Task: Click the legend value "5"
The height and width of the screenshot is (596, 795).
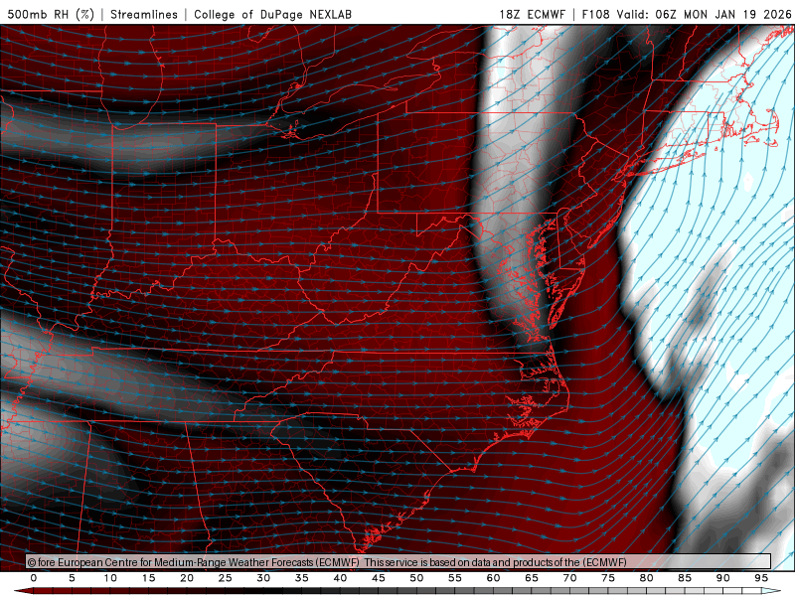Action: [x=72, y=578]
